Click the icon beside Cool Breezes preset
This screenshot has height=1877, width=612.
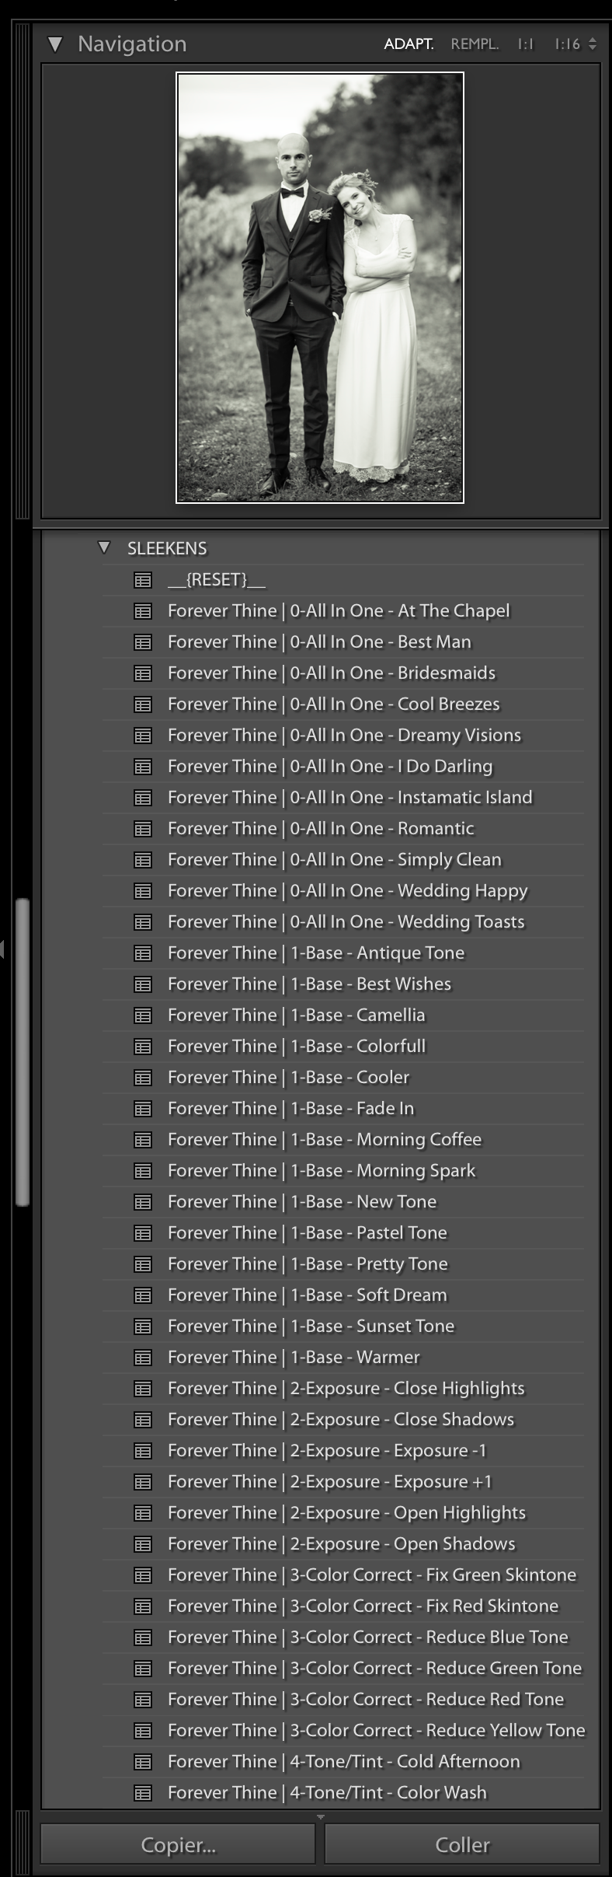143,704
